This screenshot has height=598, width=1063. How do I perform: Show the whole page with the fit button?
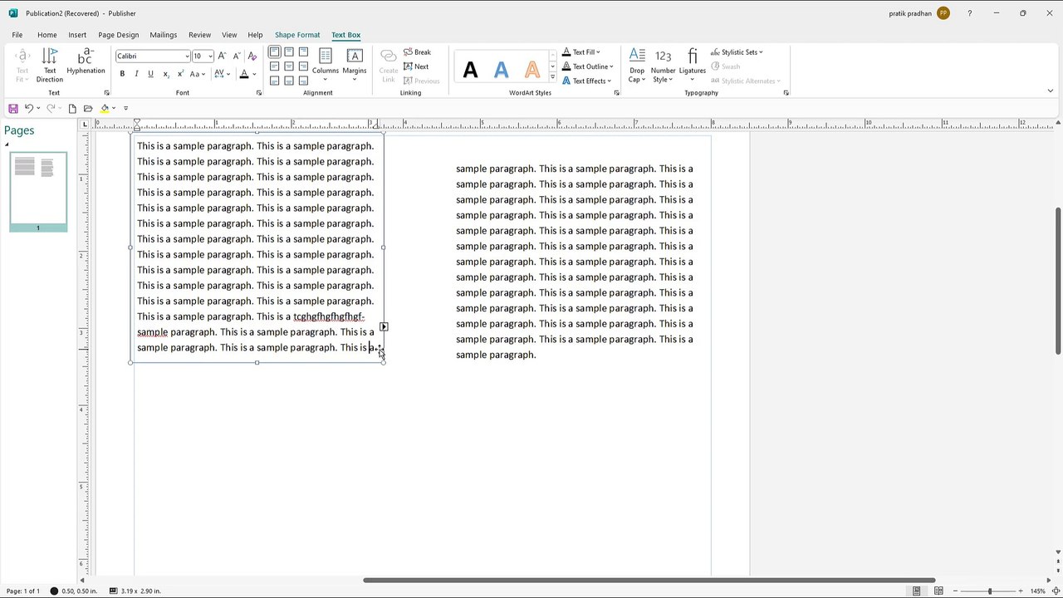click(x=1058, y=591)
